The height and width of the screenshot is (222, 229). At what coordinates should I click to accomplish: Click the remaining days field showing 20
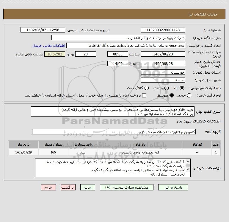coord(86,54)
